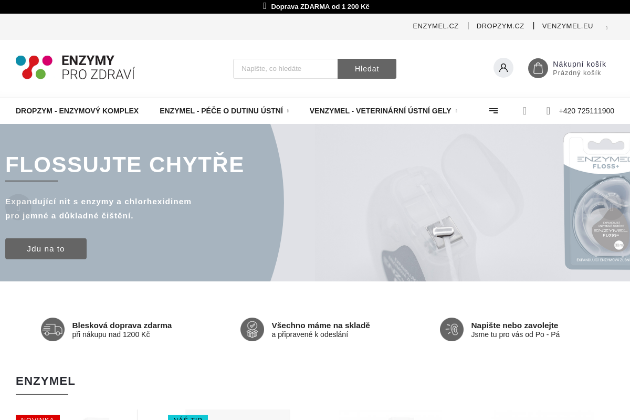
Task: Call the phone number +420 725111900
Action: coord(586,111)
